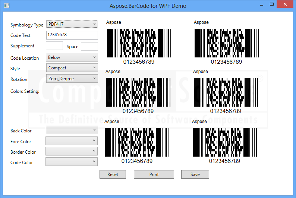Open the Fore Color dropdown
The image size is (296, 198).
72,141
